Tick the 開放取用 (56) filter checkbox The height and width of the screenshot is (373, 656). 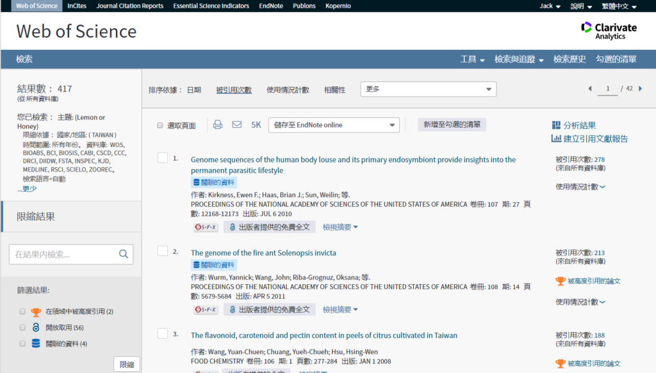tap(22, 328)
